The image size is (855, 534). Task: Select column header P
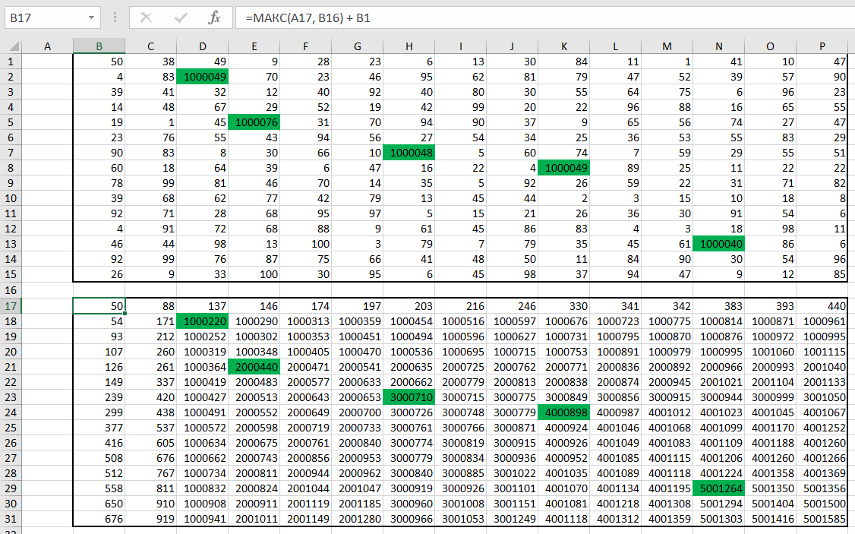pyautogui.click(x=822, y=47)
